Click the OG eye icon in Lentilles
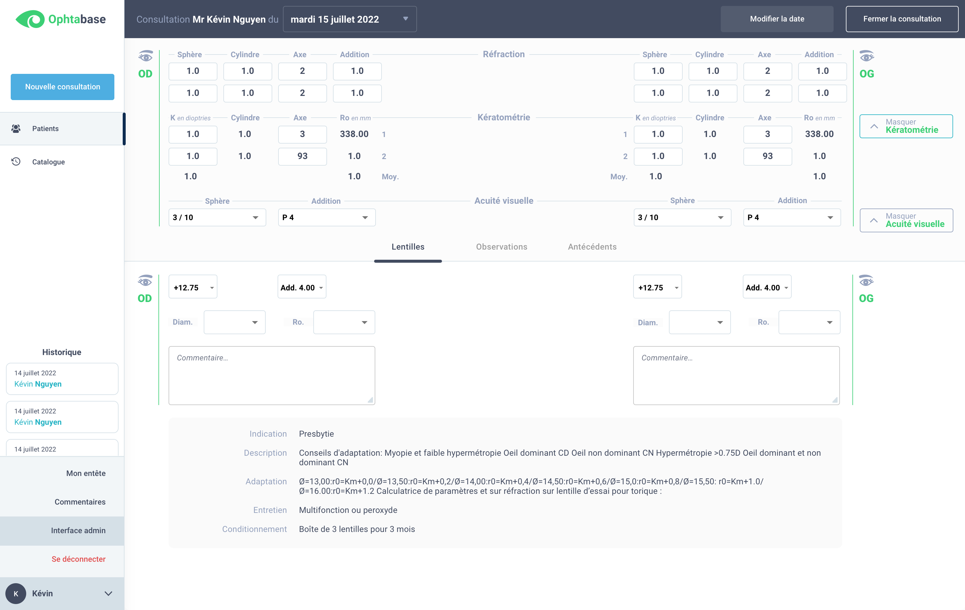Viewport: 965px width, 610px height. pyautogui.click(x=866, y=281)
